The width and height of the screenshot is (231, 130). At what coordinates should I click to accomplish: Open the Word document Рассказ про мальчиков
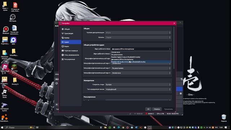pyautogui.click(x=14, y=30)
